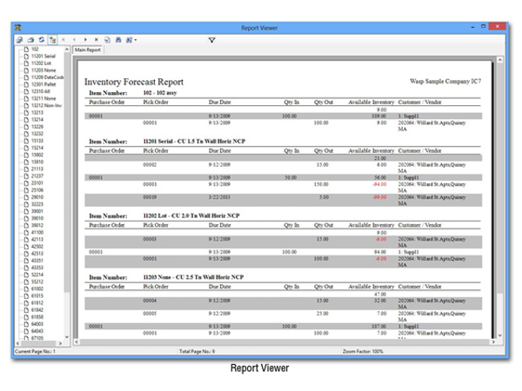The height and width of the screenshot is (391, 522).
Task: Click the Print Report toolbar icon
Action: click(30, 40)
